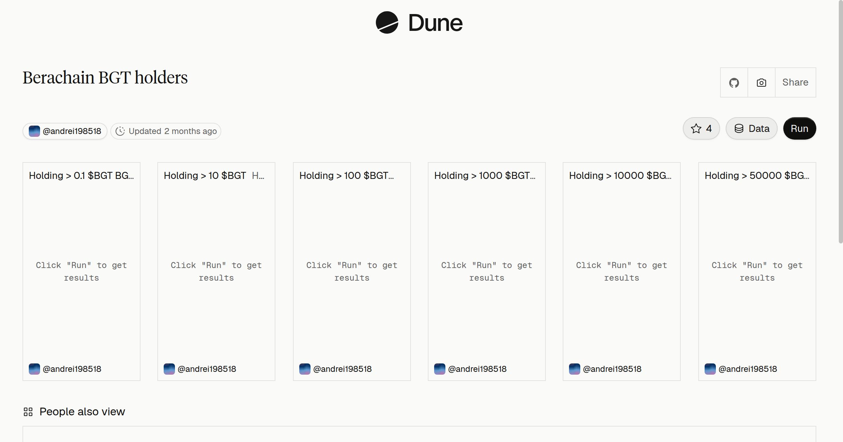Image resolution: width=843 pixels, height=442 pixels.
Task: Click @andrei198518 in the Holding > 10000 card
Action: [x=612, y=369]
